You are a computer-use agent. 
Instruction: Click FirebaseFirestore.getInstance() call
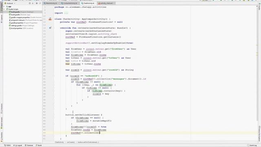click(100, 37)
